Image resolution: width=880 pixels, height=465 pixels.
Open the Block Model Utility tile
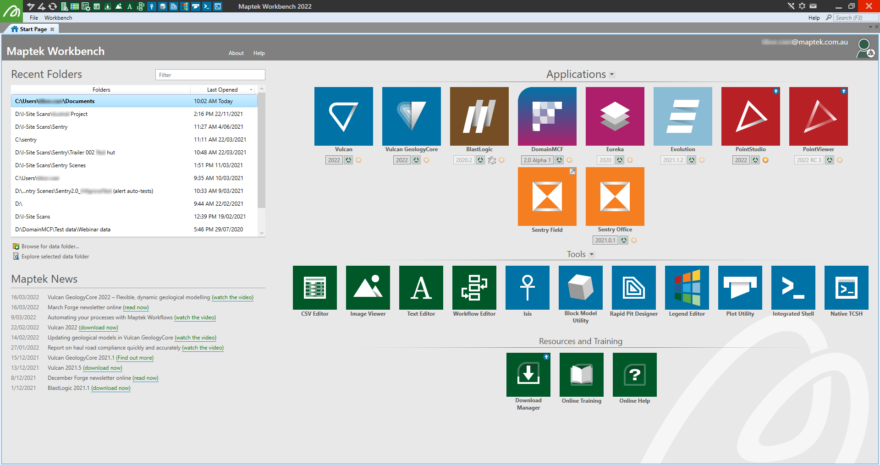[x=581, y=288]
